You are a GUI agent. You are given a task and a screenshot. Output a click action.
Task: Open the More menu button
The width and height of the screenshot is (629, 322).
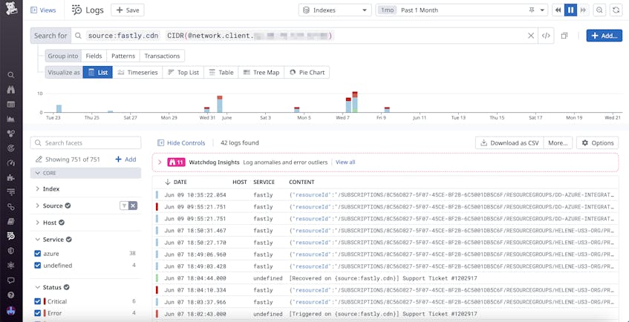(x=558, y=142)
